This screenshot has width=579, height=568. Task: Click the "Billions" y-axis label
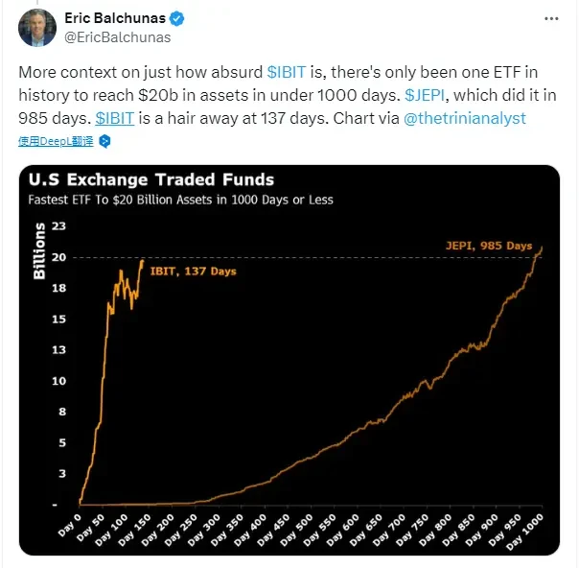click(x=40, y=249)
